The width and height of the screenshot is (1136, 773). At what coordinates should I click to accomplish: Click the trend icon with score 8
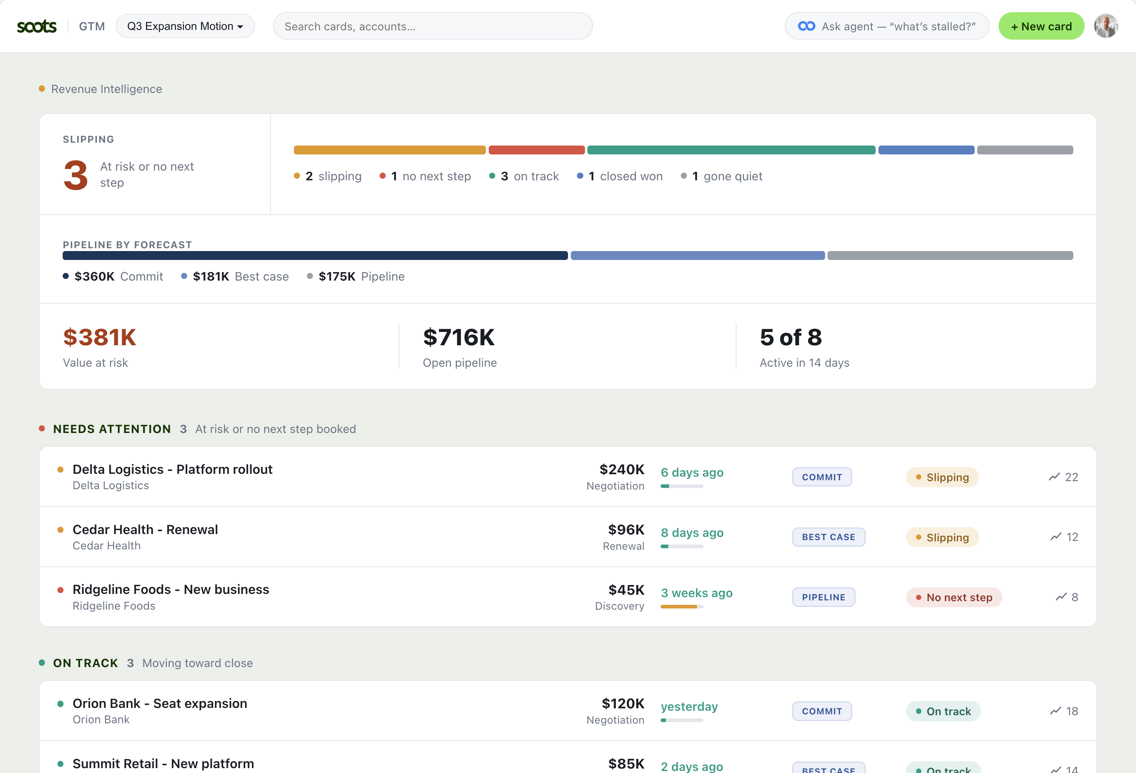(x=1061, y=597)
